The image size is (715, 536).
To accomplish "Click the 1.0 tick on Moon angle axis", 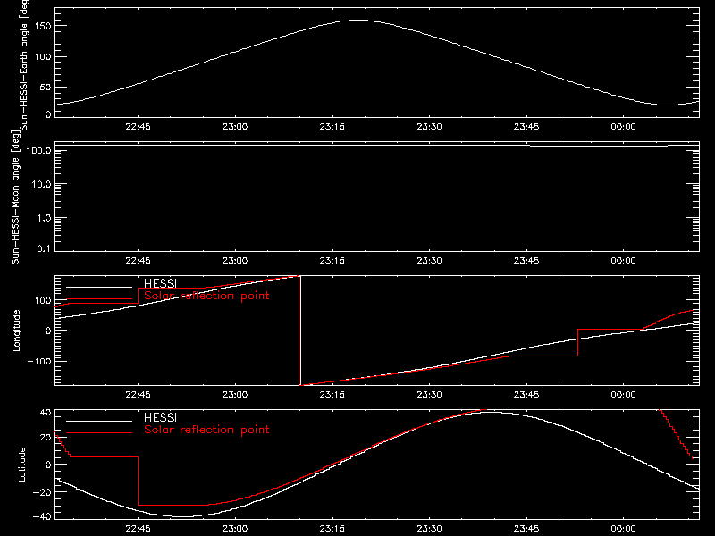I will (44, 218).
